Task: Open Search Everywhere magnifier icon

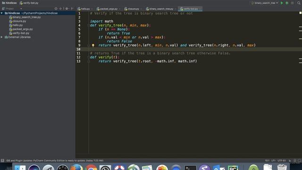Action: (x=299, y=3)
